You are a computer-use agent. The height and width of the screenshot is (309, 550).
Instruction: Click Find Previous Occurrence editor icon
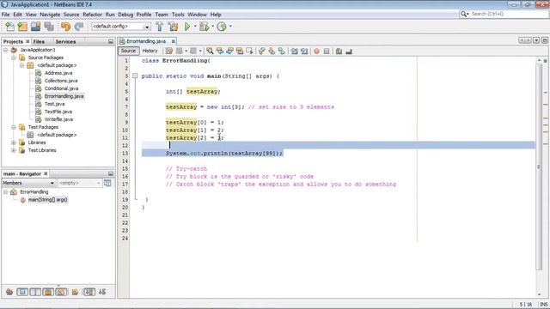click(220, 51)
